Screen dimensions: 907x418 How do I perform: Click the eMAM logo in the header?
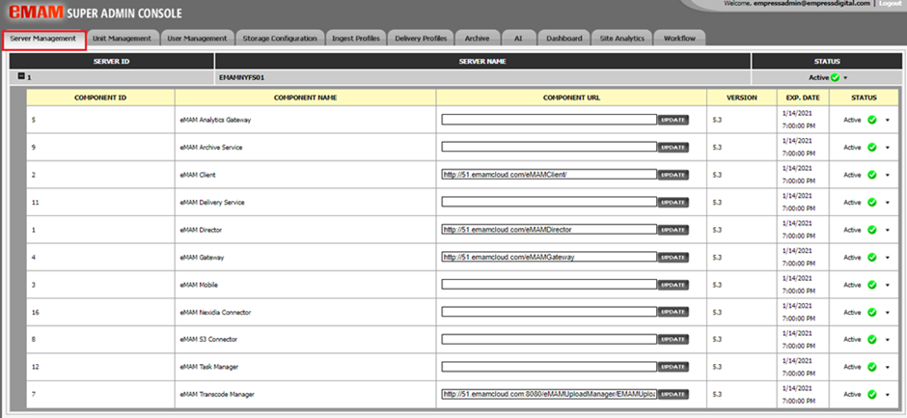point(37,13)
